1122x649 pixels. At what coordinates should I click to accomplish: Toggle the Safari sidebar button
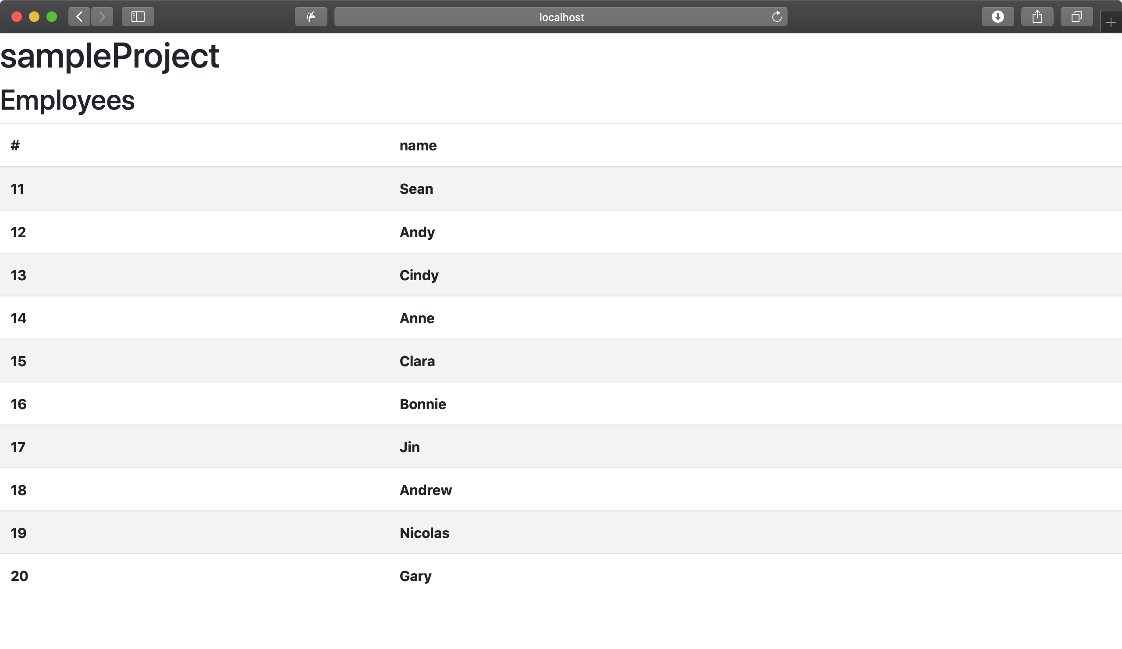[138, 17]
